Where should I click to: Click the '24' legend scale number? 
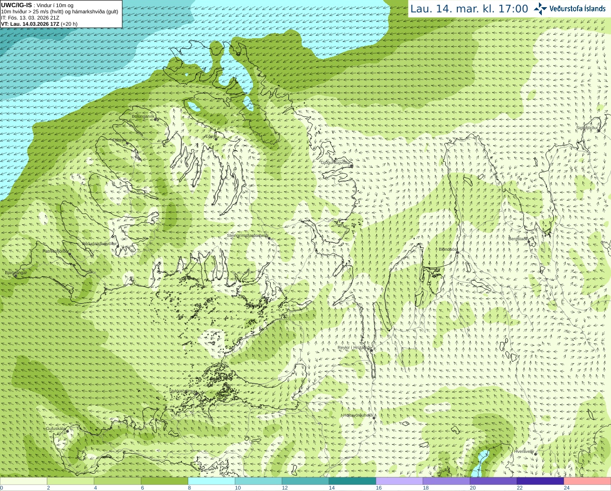coord(567,488)
